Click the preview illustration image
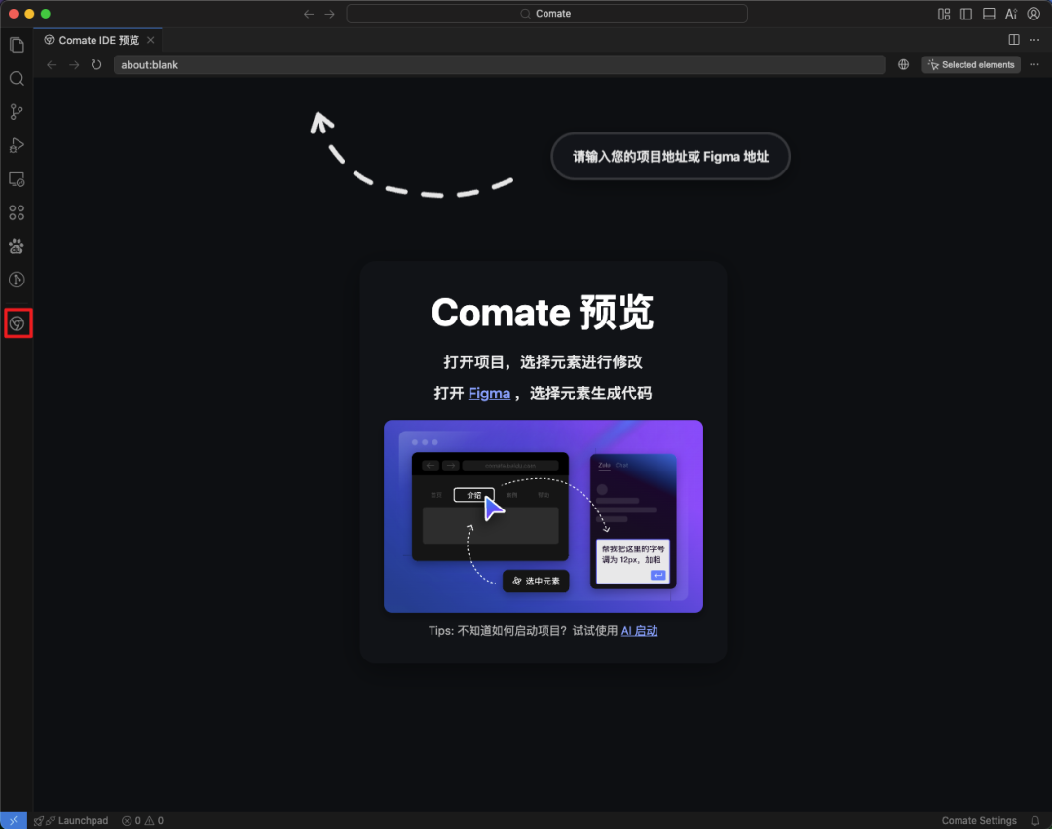Screen dimensions: 1052x829 tap(544, 515)
